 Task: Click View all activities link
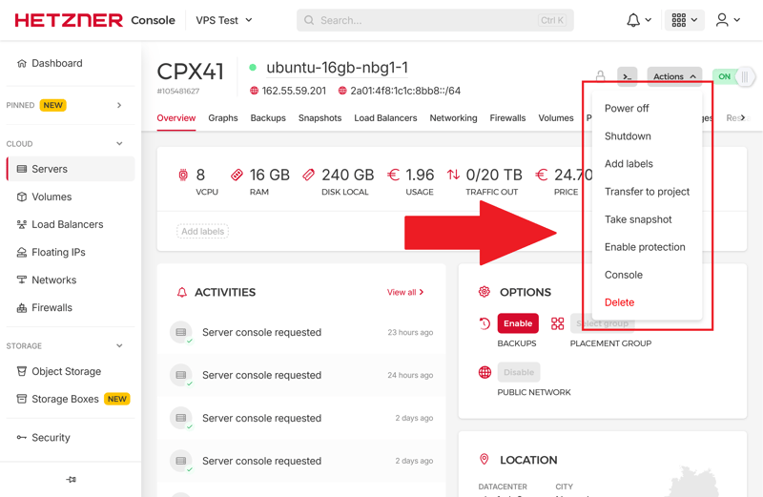[x=405, y=292]
